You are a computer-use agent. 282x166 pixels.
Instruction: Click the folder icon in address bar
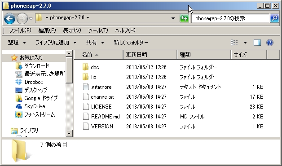point(39,18)
